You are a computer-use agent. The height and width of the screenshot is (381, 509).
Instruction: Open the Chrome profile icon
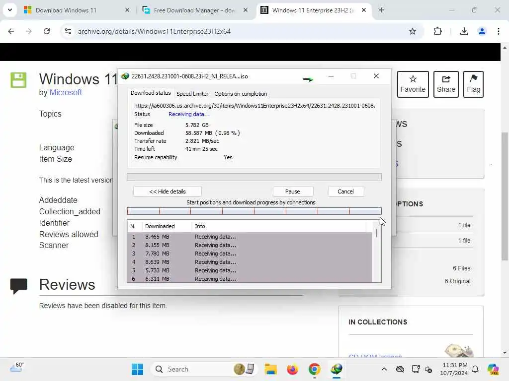point(482,31)
